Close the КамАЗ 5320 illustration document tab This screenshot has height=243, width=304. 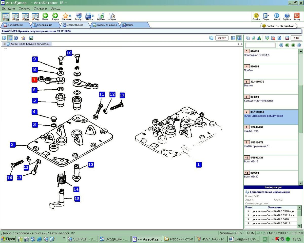[4, 44]
